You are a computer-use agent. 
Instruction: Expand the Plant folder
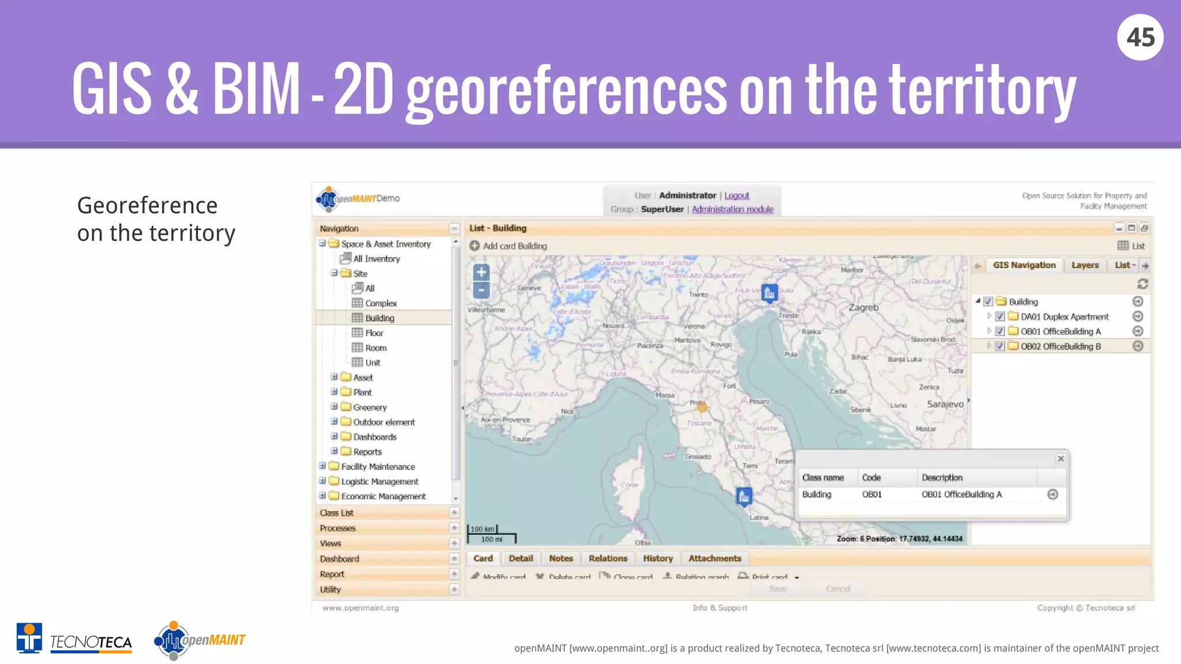(x=334, y=391)
